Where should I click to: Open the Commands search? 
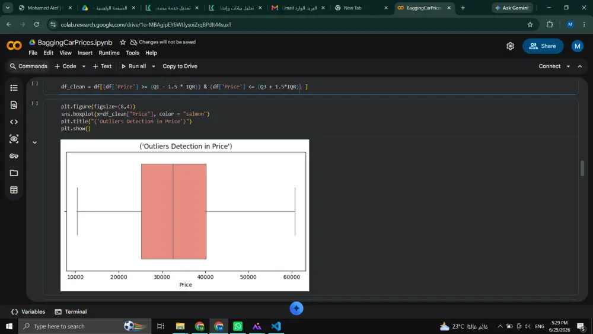[28, 66]
